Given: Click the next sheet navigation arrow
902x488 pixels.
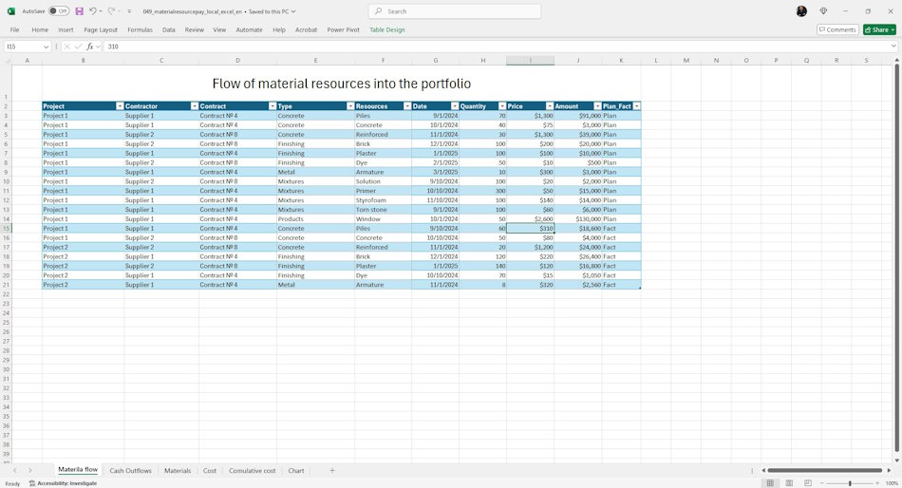Looking at the screenshot, I should coord(30,471).
